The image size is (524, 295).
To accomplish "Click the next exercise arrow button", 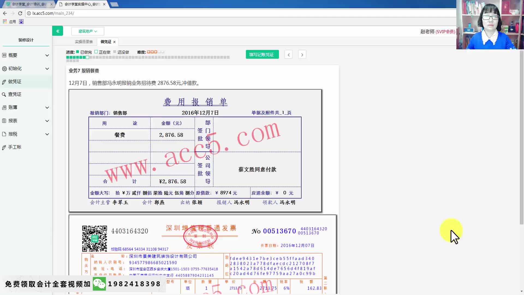I will pos(302,54).
